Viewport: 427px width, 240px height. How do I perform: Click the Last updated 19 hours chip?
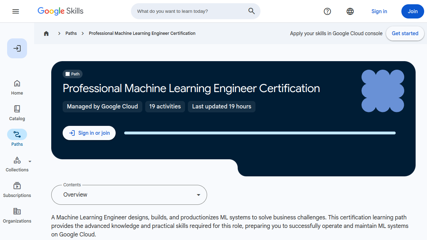click(222, 107)
